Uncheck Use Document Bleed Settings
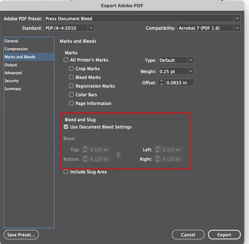 66,127
